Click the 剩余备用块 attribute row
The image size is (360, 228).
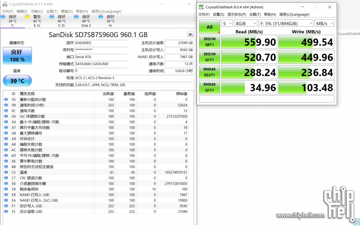click(96, 189)
